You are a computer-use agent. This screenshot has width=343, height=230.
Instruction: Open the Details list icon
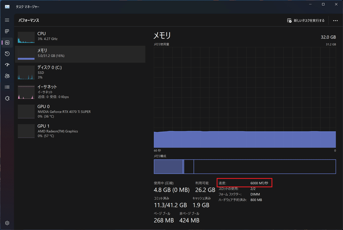[x=7, y=87]
